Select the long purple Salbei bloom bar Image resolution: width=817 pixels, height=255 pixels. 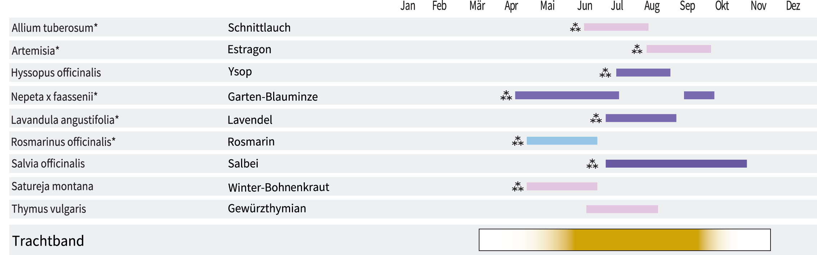coord(676,164)
